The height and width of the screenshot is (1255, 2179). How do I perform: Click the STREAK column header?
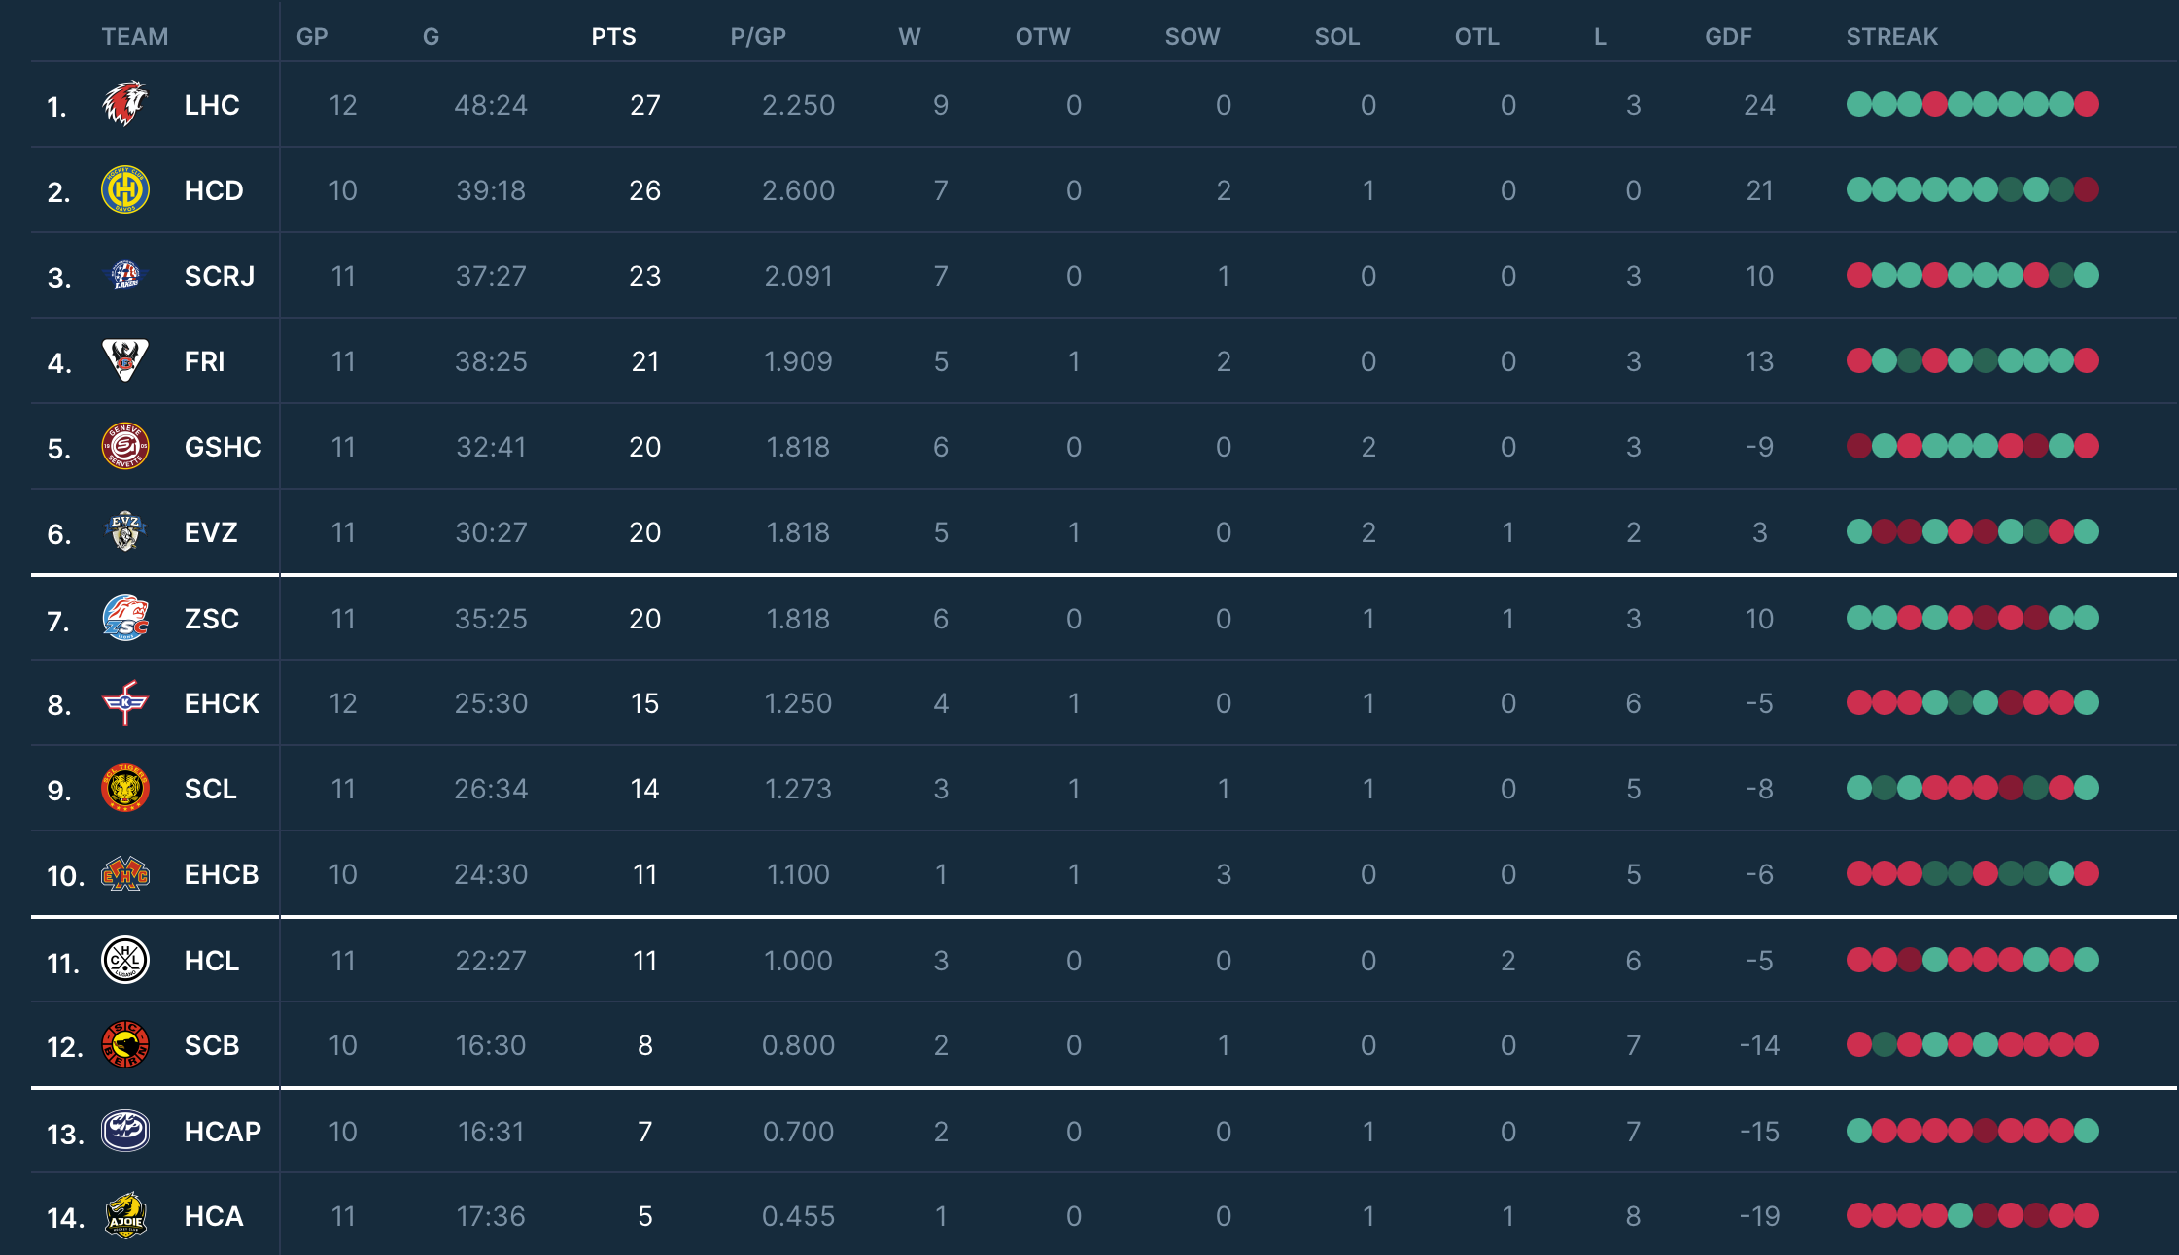pyautogui.click(x=1891, y=37)
